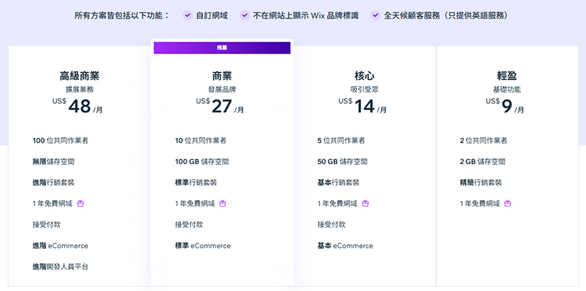
Task: Click the US$ 48 /月 price
Action: coord(78,106)
